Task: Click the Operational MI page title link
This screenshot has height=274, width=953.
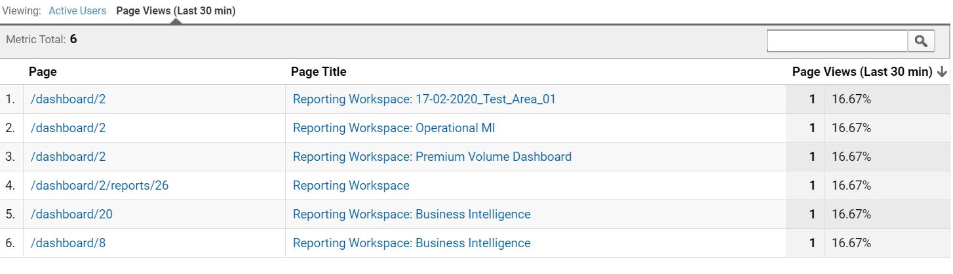Action: (x=394, y=128)
